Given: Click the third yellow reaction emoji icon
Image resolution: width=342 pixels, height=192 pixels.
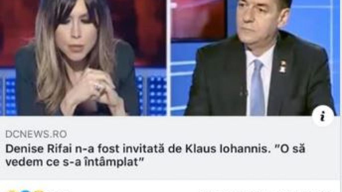Looking at the screenshot, I should (x=39, y=191).
